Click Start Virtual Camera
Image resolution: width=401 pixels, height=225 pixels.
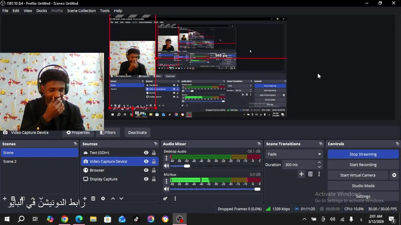pyautogui.click(x=358, y=175)
